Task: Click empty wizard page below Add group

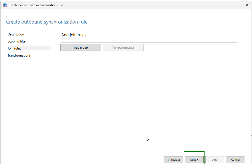Action: [x=113, y=96]
